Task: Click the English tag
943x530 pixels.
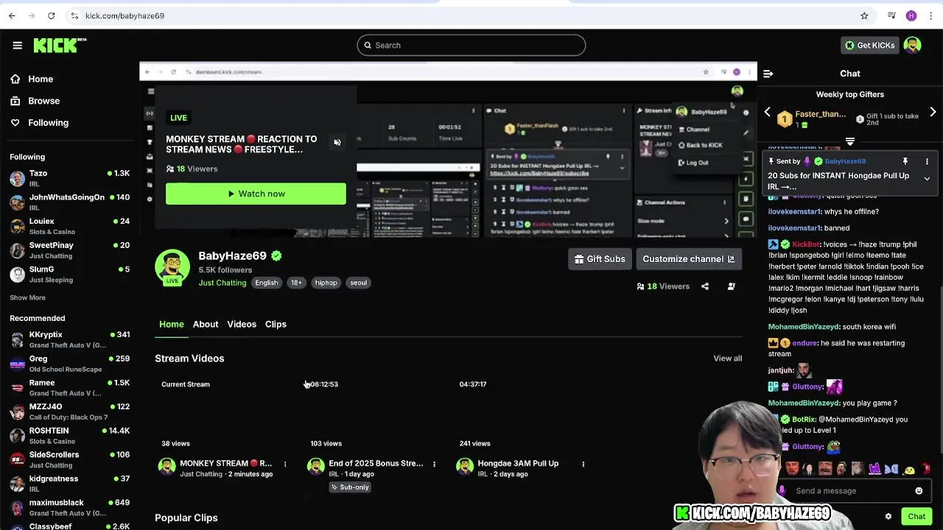Action: coord(267,283)
